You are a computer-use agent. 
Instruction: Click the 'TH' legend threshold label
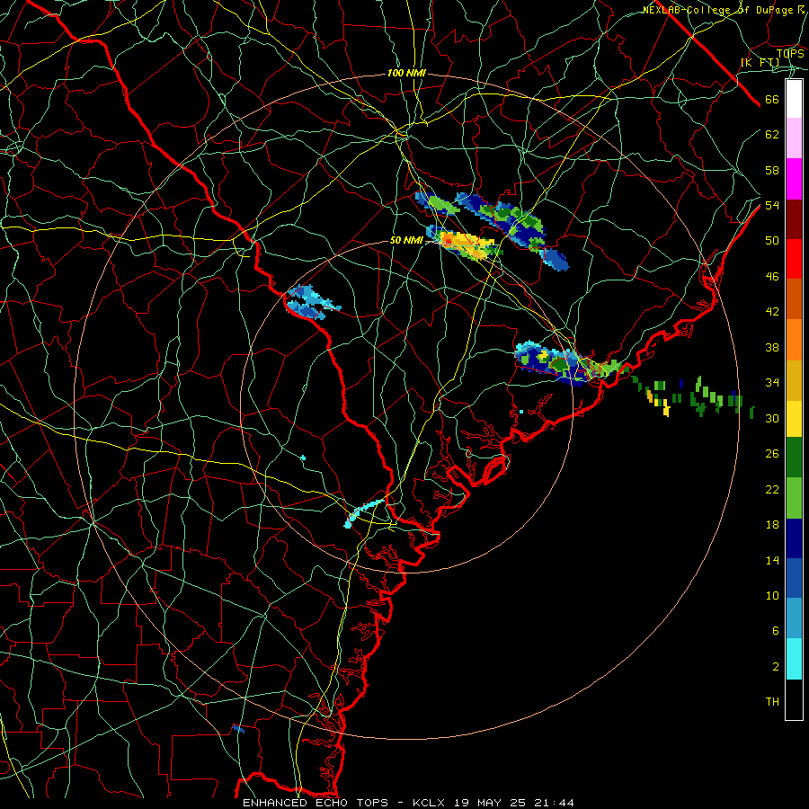coord(772,702)
